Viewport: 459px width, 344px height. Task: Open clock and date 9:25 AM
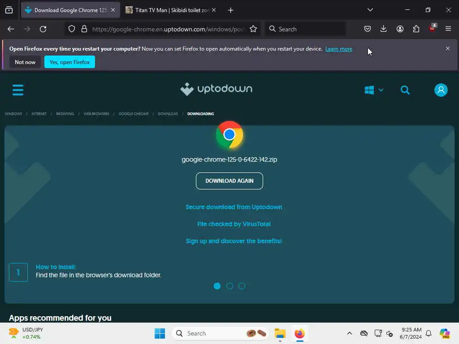coord(411,333)
